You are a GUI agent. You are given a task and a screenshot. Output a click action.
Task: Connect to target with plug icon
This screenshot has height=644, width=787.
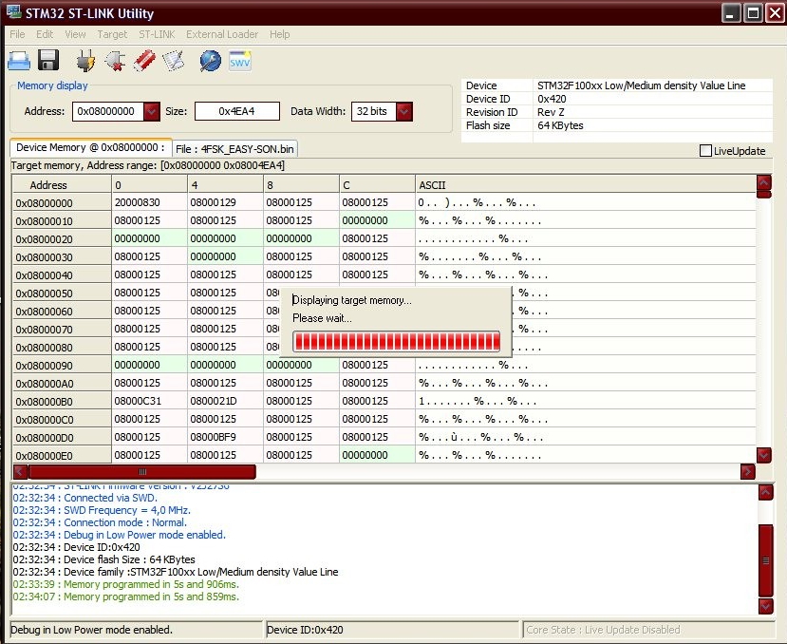[x=84, y=61]
